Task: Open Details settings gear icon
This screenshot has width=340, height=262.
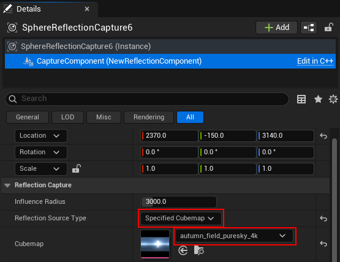Action: click(333, 99)
